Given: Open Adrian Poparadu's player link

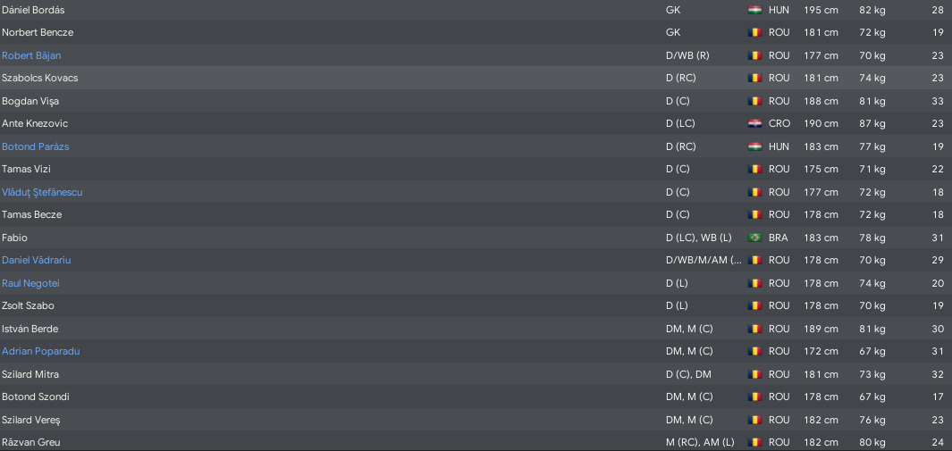Looking at the screenshot, I should tap(41, 351).
